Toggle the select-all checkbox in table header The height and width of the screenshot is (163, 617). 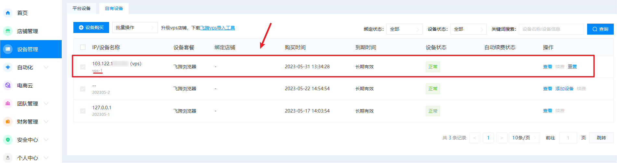click(x=83, y=47)
